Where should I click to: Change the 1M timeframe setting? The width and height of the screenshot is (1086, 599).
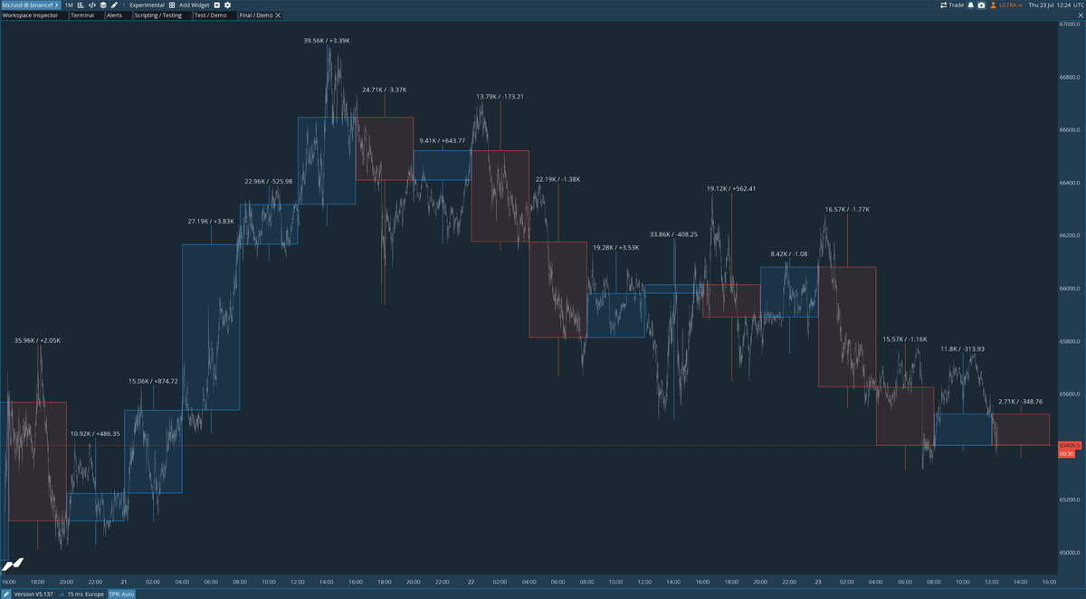[69, 5]
